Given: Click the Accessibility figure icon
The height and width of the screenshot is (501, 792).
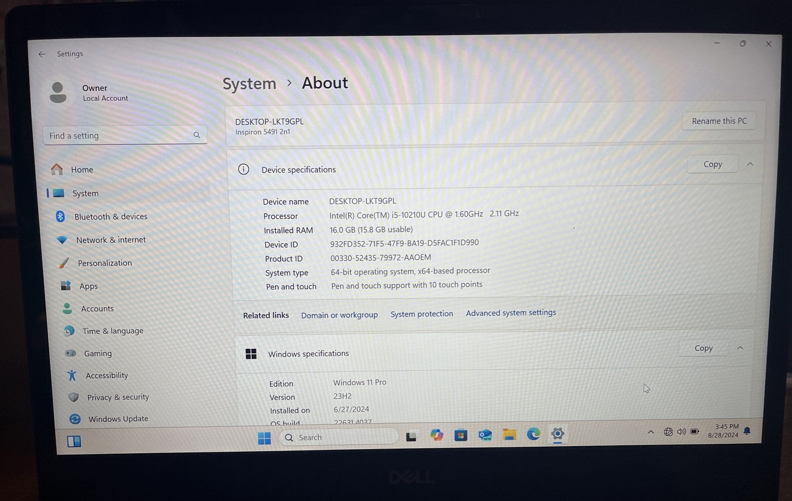Looking at the screenshot, I should click(72, 375).
